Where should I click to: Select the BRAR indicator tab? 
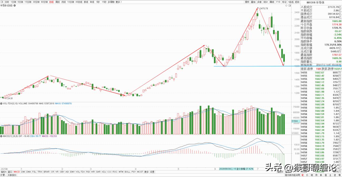(x=46, y=172)
